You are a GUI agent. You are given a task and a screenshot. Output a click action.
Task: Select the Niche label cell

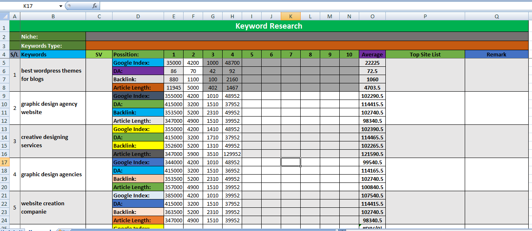point(47,36)
